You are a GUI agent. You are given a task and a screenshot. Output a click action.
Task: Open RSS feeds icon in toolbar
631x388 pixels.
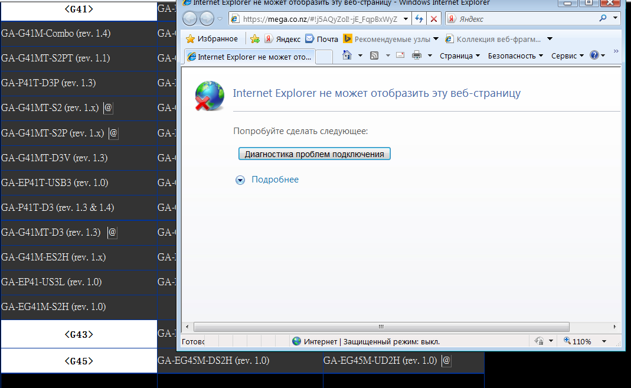(374, 56)
